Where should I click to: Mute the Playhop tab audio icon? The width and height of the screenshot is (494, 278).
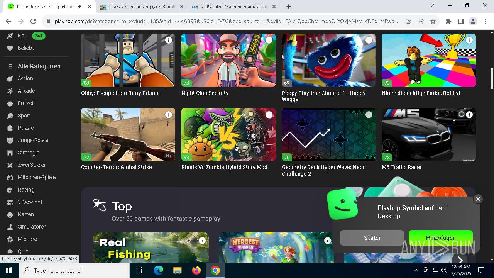tap(80, 7)
